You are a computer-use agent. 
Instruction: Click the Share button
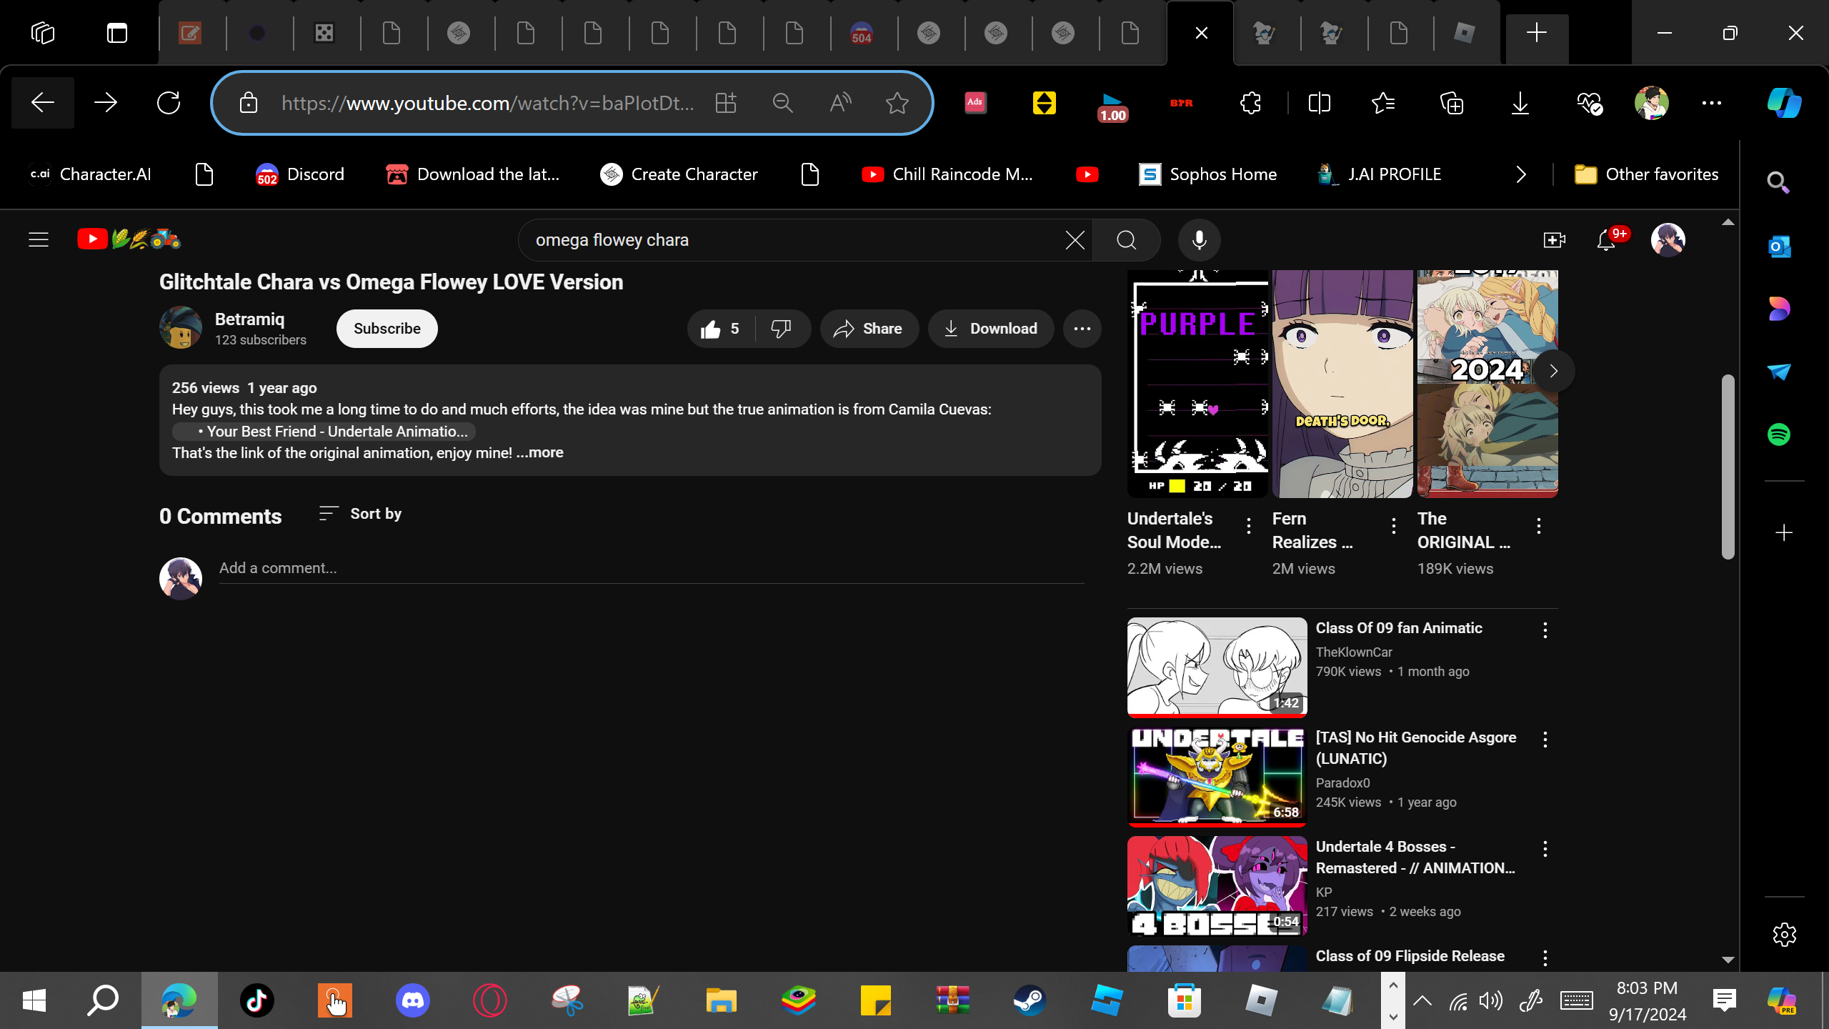coord(869,329)
